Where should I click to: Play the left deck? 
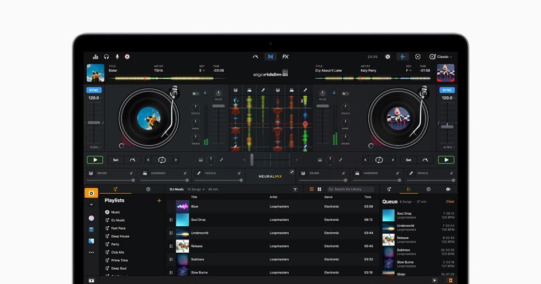click(95, 160)
